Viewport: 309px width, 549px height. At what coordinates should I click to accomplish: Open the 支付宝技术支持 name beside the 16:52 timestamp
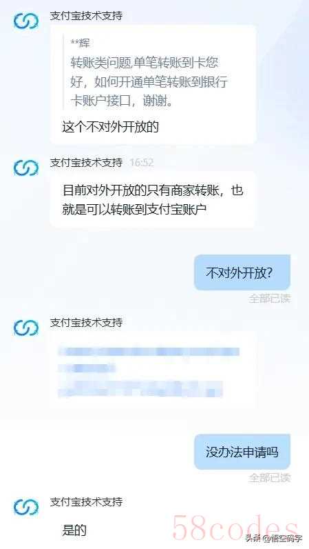[86, 163]
